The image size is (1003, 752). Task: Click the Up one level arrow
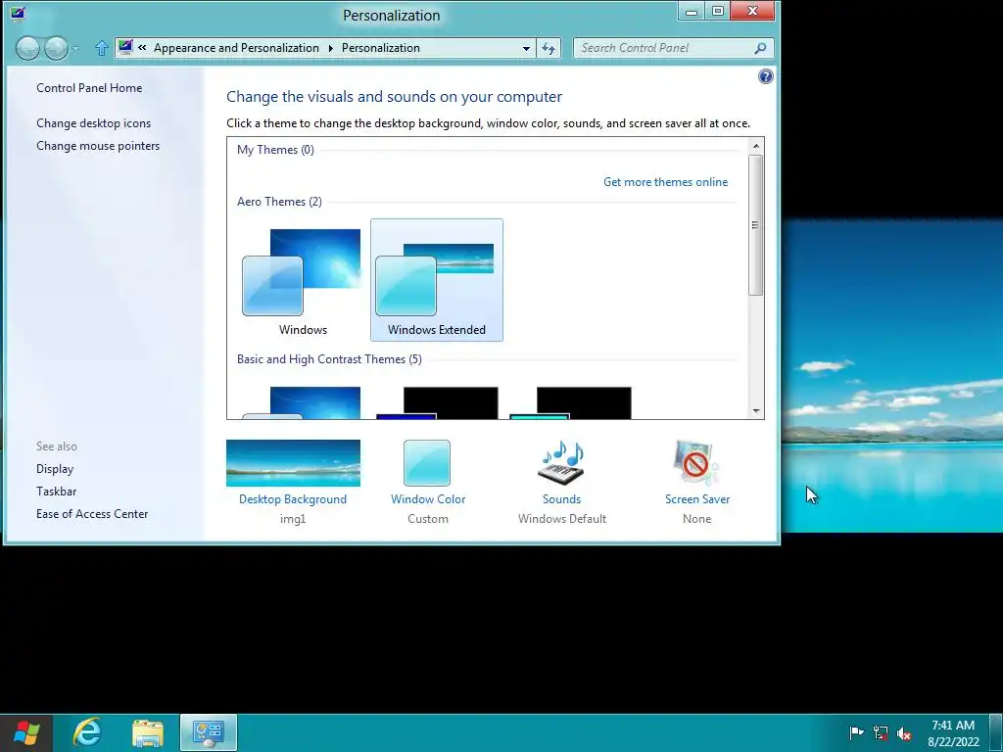tap(101, 48)
